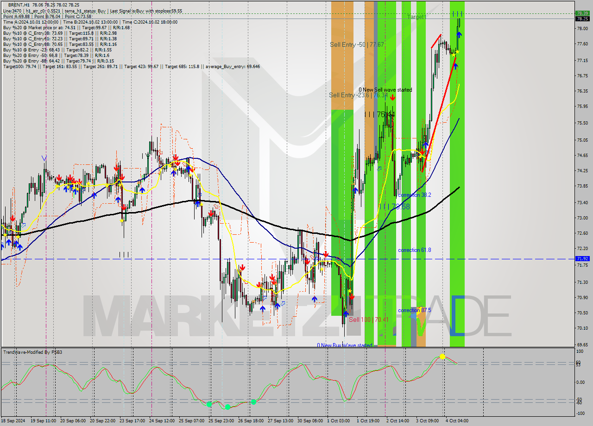Viewport: 593px width, 426px height.
Task: Select the red trend line on the latest rally
Action: [438, 114]
